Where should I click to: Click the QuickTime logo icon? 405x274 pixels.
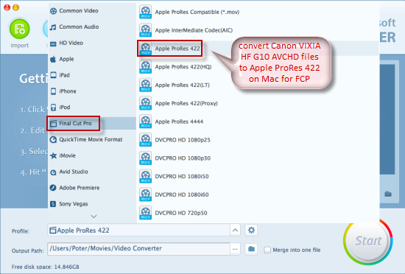point(53,140)
